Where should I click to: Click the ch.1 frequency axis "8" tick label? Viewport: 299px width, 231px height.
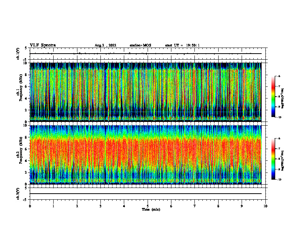click(x=26, y=75)
